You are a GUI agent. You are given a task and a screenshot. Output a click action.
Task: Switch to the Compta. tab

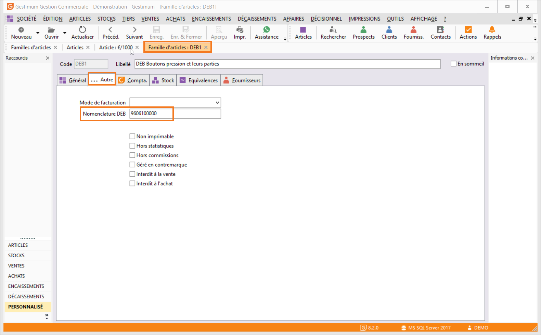[133, 80]
